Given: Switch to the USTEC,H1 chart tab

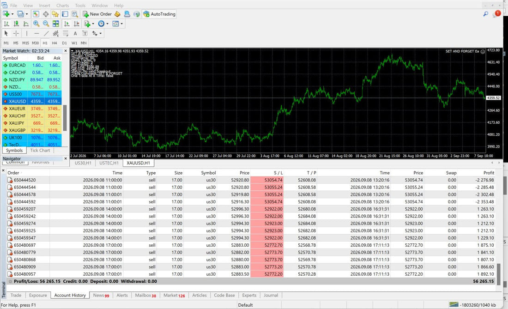Looking at the screenshot, I should (x=109, y=163).
